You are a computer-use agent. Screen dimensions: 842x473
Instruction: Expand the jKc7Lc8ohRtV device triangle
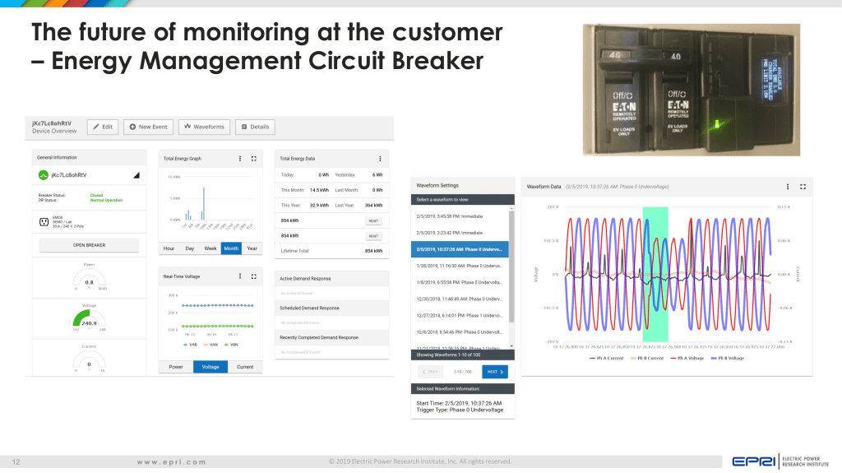coord(136,175)
